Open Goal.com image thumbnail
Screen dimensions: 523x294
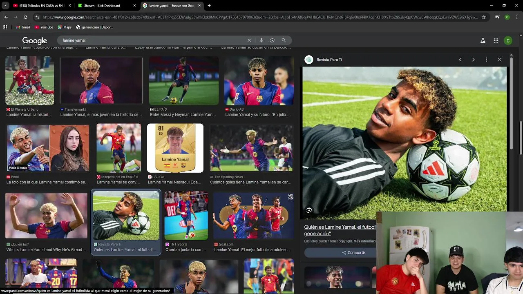click(253, 216)
